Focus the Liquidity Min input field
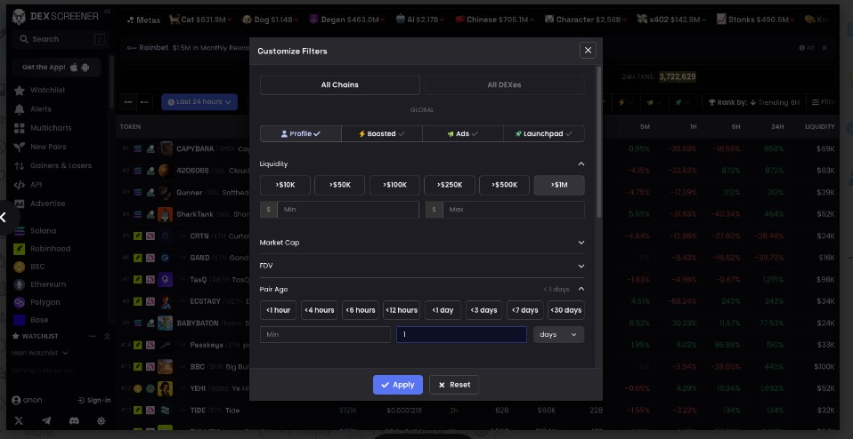Viewport: 853px width, 439px height. [x=348, y=210]
